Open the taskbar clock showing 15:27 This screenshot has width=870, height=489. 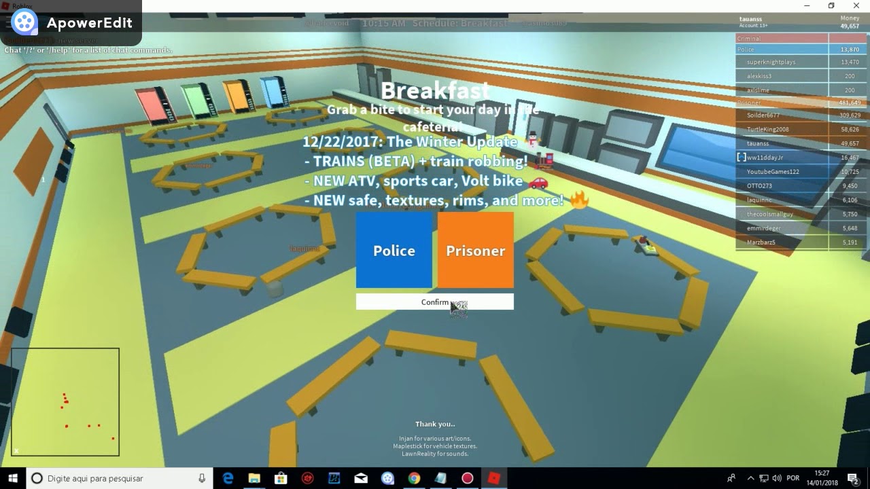coord(822,478)
